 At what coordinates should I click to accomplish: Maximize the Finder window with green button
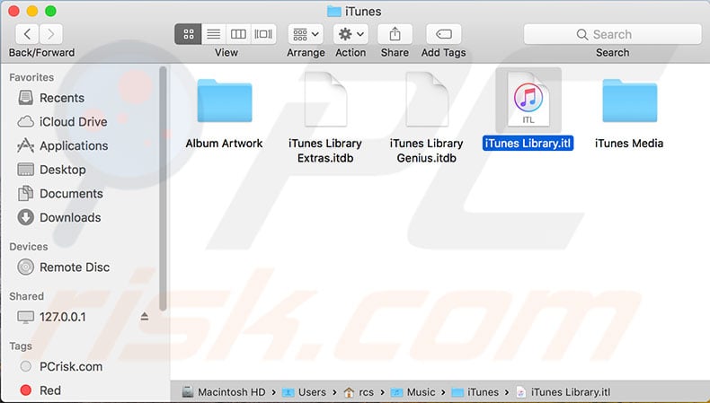[x=50, y=11]
